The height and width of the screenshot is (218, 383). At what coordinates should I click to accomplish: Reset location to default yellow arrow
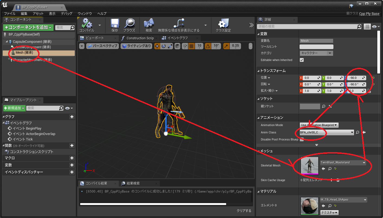click(374, 78)
